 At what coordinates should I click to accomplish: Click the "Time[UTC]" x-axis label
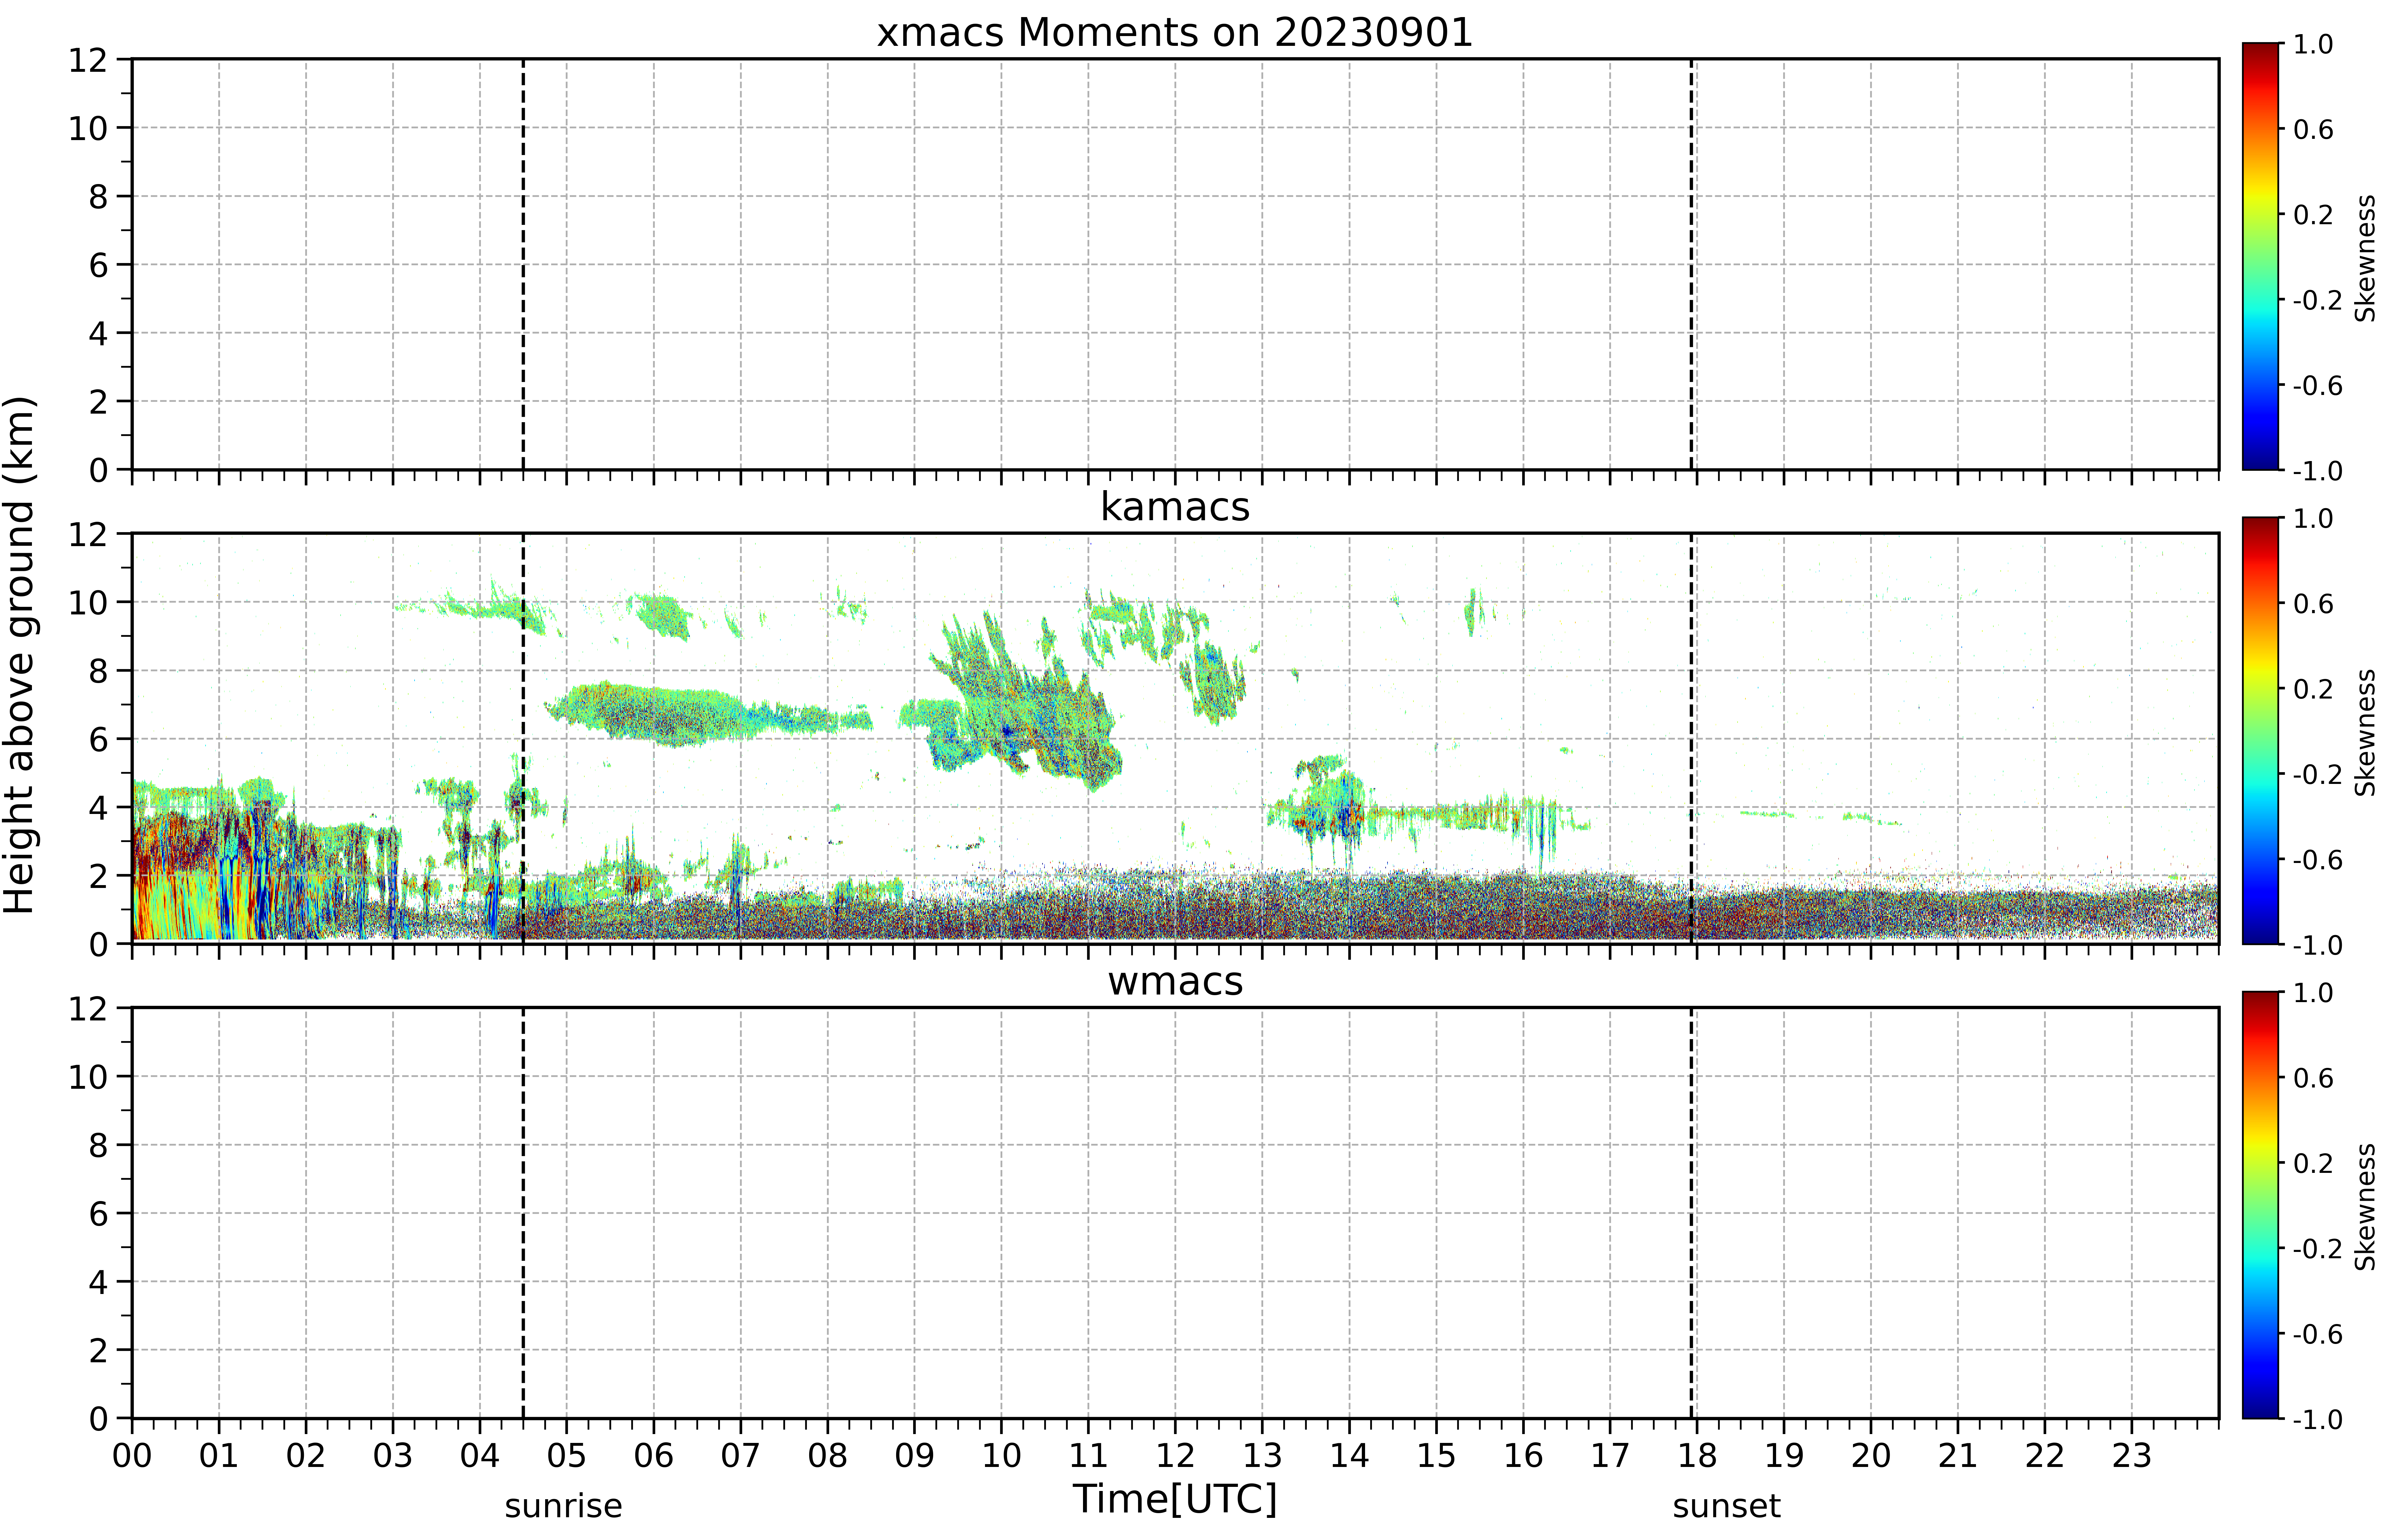coord(1175,1499)
